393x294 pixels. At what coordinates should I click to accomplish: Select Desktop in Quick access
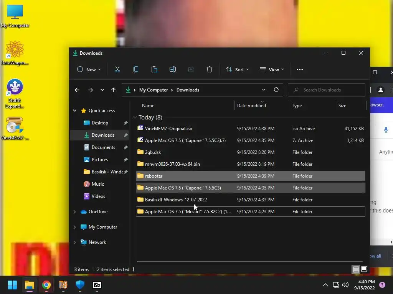pos(99,123)
